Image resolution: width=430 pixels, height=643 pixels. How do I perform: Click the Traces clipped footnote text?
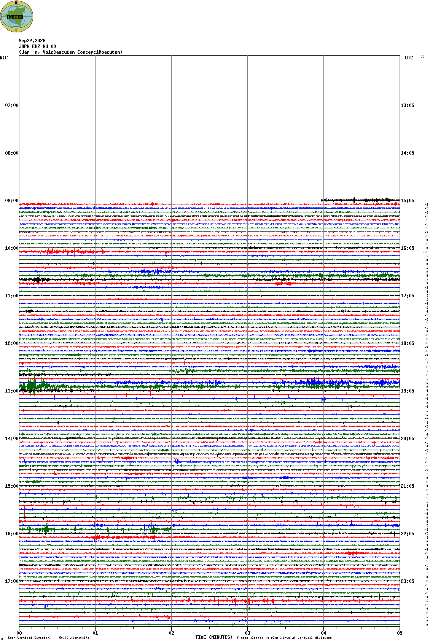(x=284, y=638)
